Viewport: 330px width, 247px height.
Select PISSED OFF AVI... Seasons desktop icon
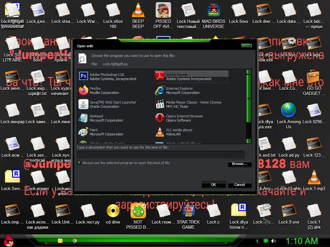(x=163, y=15)
